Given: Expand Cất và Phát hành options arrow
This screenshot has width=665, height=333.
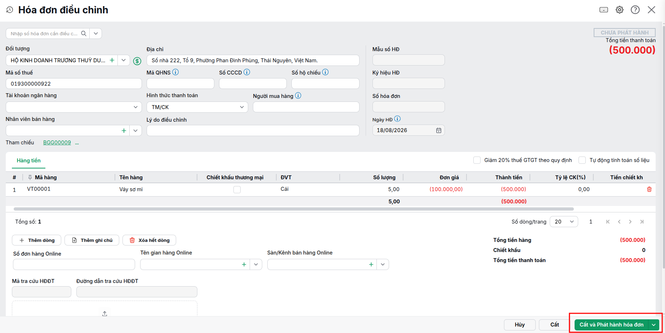Looking at the screenshot, I should (x=654, y=325).
